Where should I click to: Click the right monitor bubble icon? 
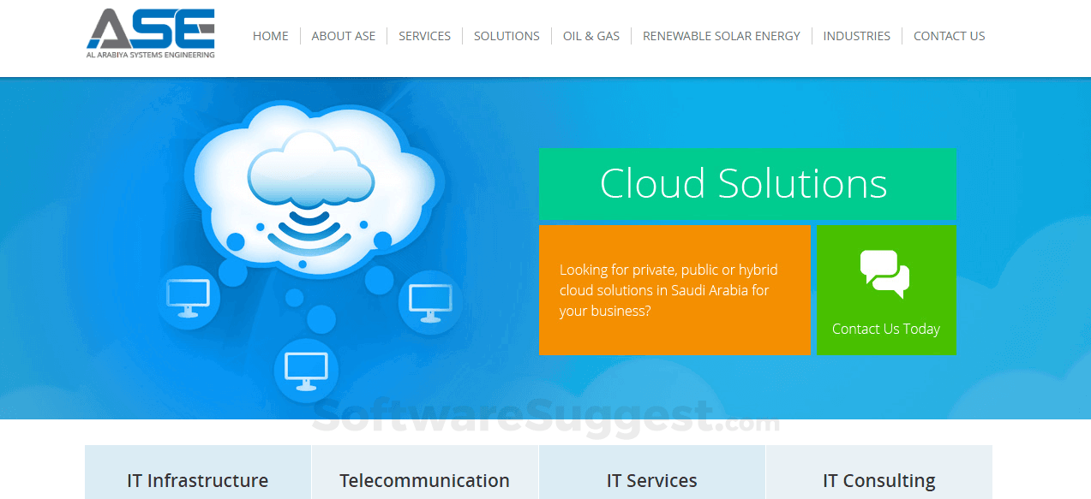tap(430, 302)
